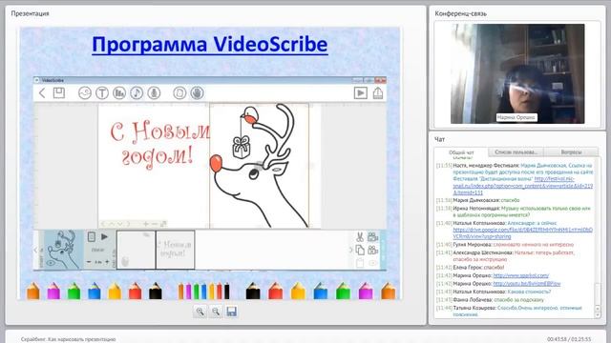This screenshot has width=611, height=343.
Task: Clear camera position with lower camera icon
Action: [x=373, y=250]
